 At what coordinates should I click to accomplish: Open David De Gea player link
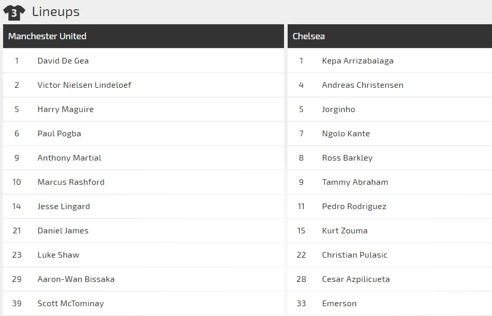(63, 60)
